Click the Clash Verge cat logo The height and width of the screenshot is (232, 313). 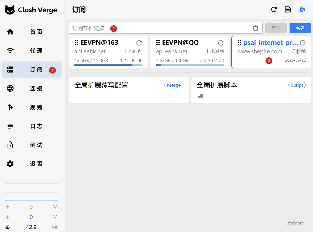10,10
